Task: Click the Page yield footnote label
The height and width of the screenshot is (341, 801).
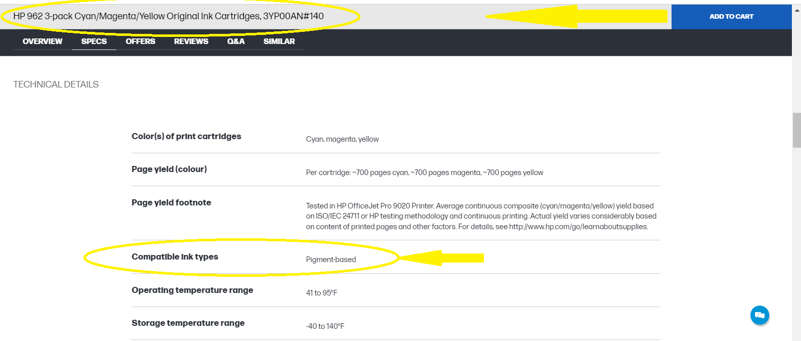Action: click(x=171, y=203)
